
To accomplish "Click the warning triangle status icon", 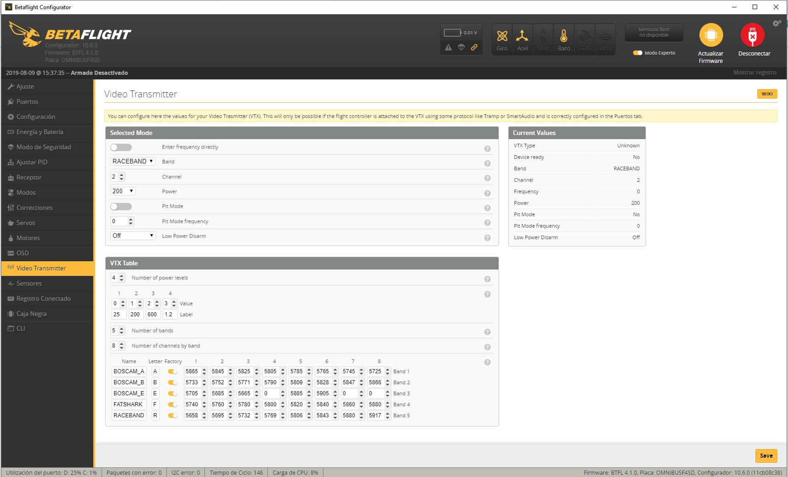I will click(448, 47).
